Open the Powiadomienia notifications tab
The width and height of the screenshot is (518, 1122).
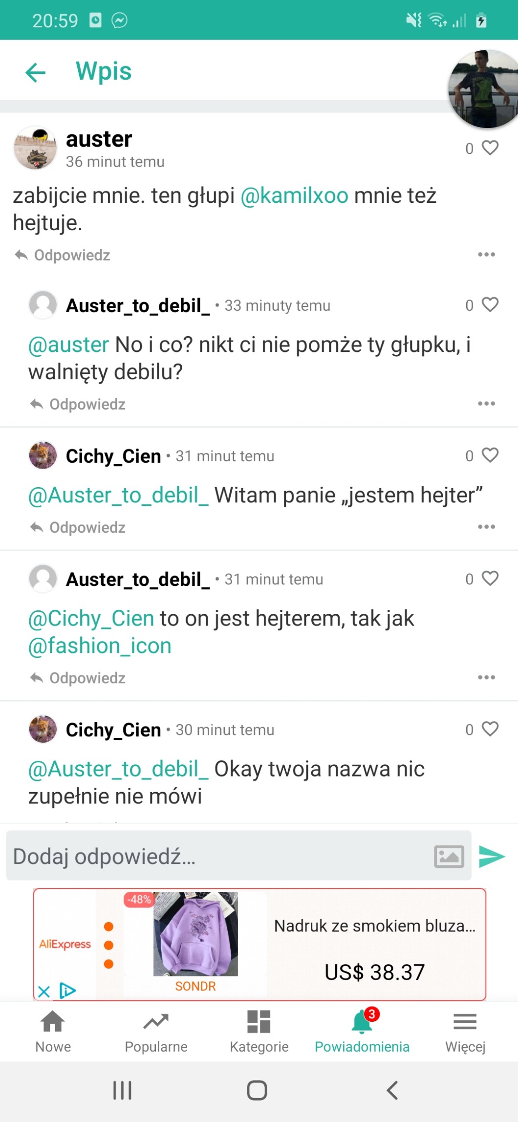(362, 1031)
